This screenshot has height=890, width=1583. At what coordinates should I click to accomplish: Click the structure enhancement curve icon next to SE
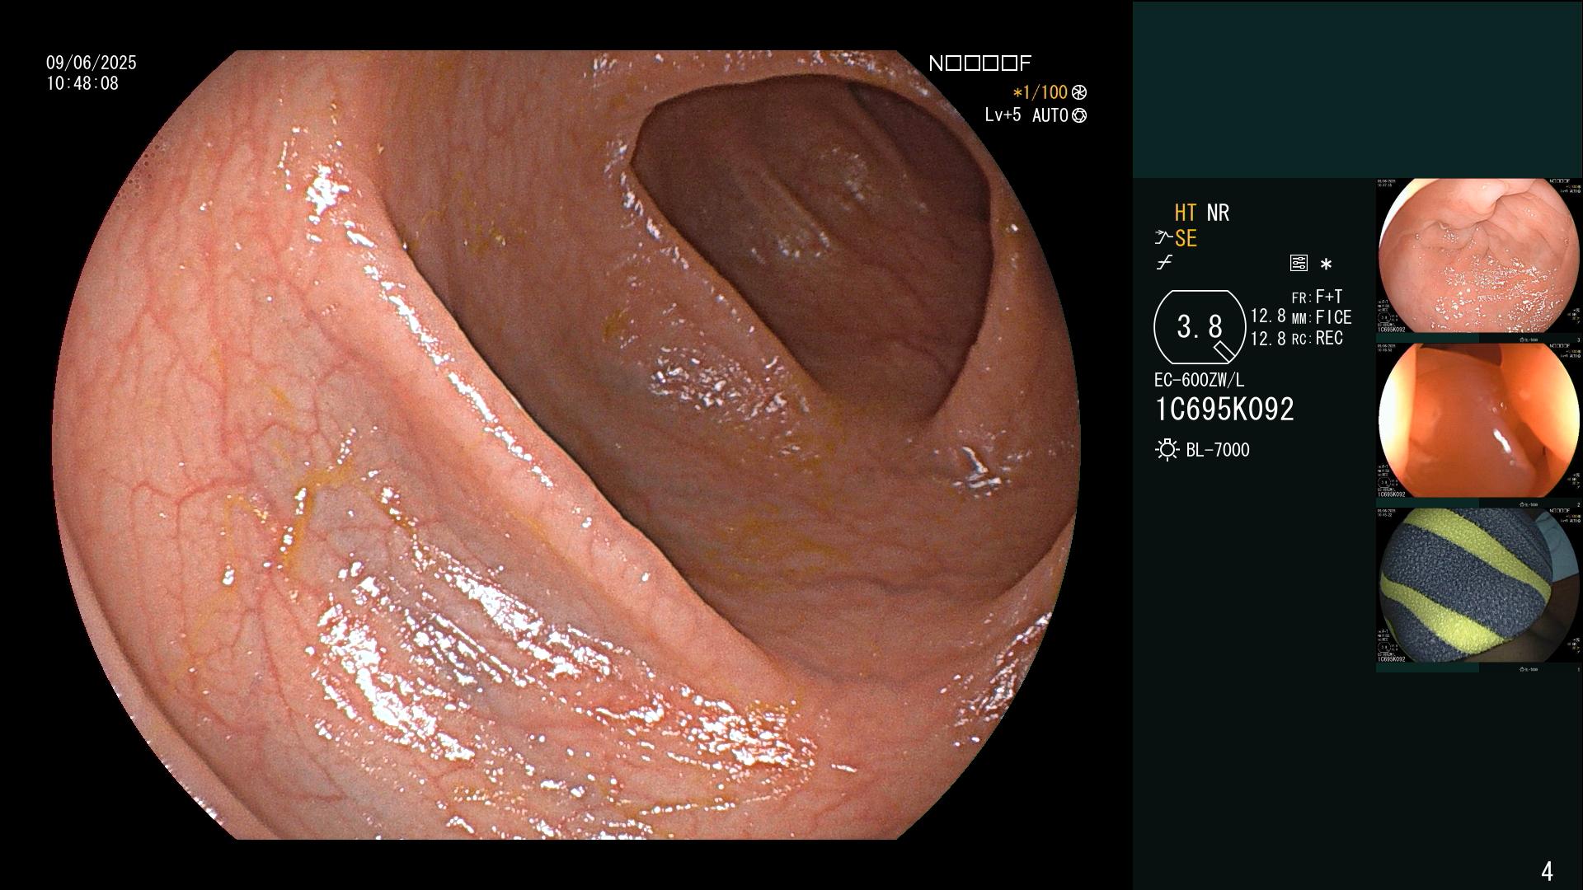point(1163,238)
